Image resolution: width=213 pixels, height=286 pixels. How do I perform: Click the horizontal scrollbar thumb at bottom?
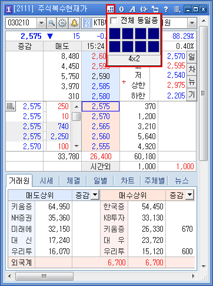click(44, 276)
